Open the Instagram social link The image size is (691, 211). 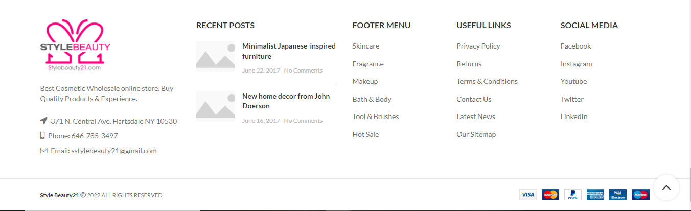[576, 64]
